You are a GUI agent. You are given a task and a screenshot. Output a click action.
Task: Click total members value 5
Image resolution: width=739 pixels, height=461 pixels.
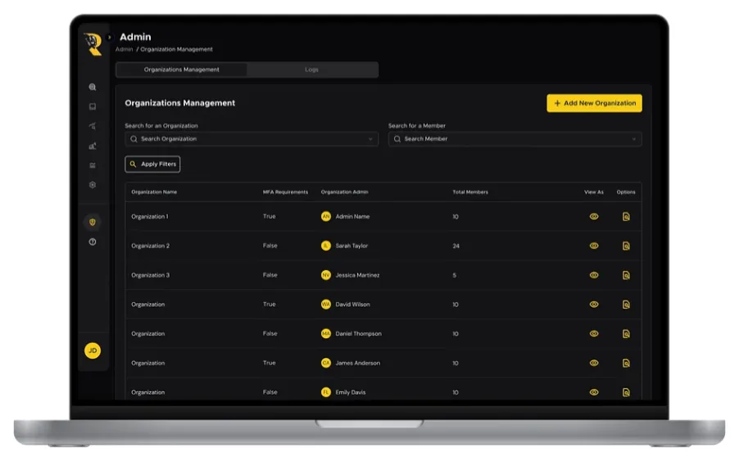point(455,275)
